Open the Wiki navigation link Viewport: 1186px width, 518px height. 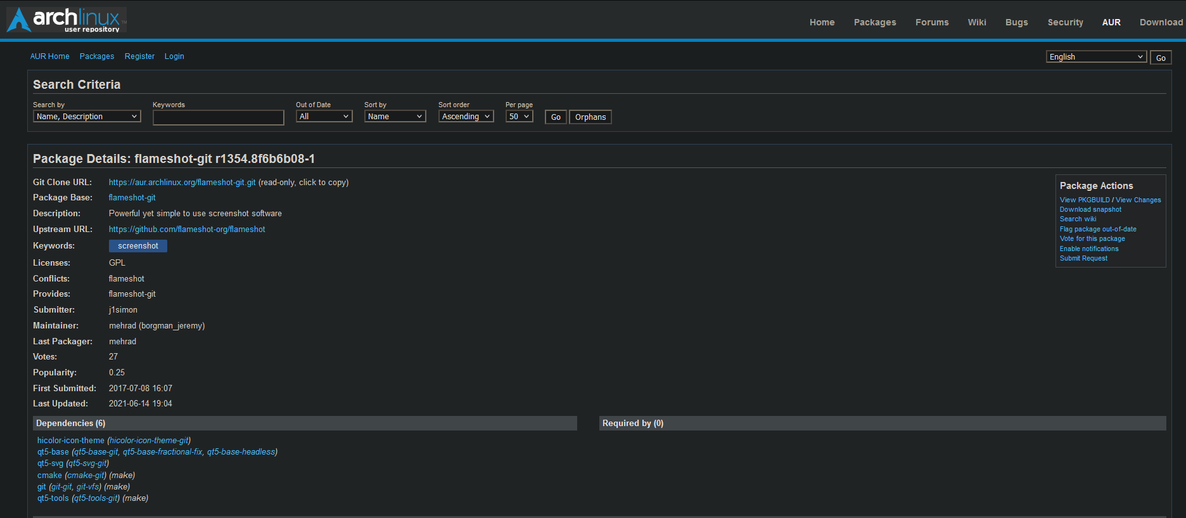click(977, 22)
